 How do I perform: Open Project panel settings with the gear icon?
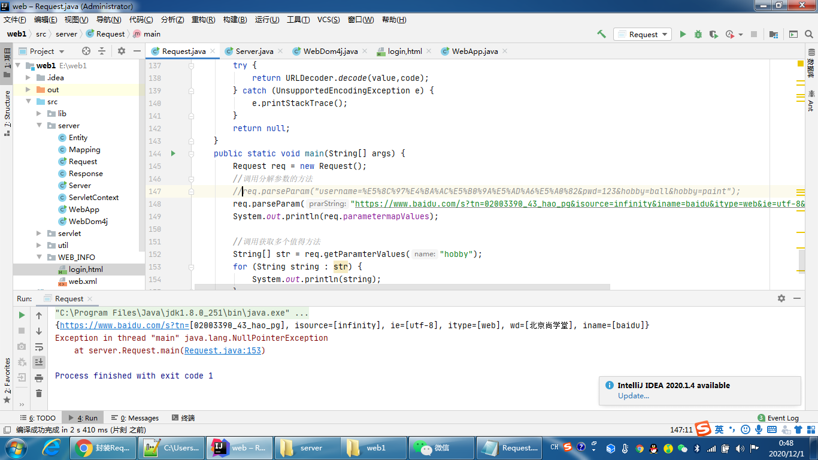tap(122, 51)
